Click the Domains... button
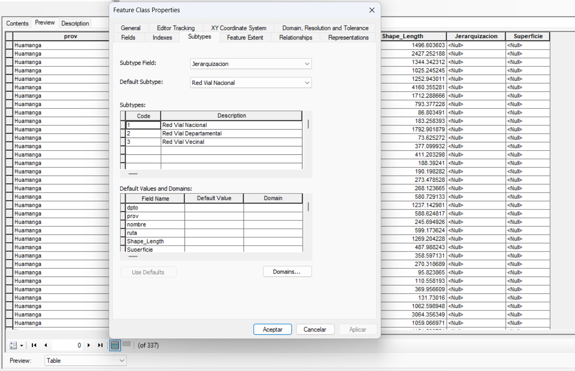The height and width of the screenshot is (371, 575). pos(287,272)
